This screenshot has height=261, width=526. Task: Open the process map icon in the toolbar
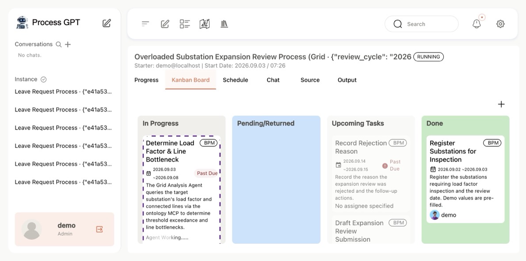[x=205, y=24]
